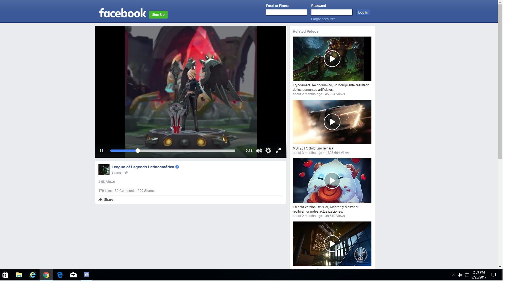This screenshot has height=299, width=531.
Task: Expand video to fullscreen
Action: [278, 151]
